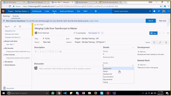Select Documentation from Activity list

pyautogui.click(x=118, y=77)
